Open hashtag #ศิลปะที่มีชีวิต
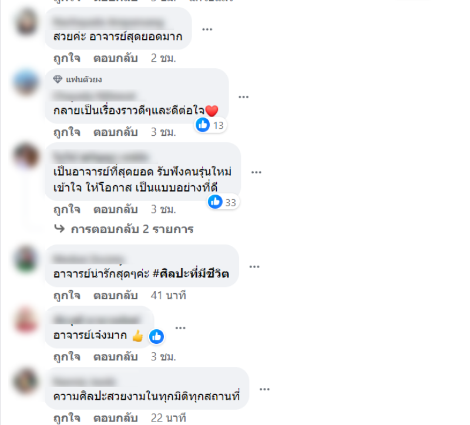 tap(191, 274)
